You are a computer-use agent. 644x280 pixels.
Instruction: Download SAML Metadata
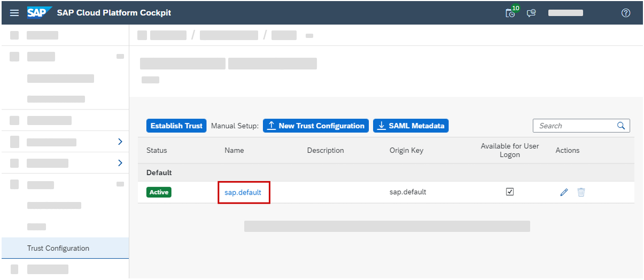411,126
